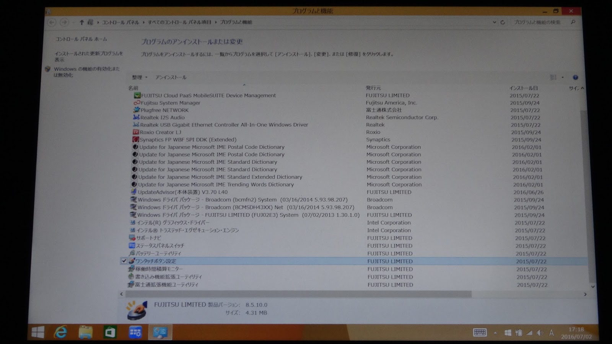Click the volume speaker tray icon
The image size is (612, 344).
pyautogui.click(x=540, y=333)
